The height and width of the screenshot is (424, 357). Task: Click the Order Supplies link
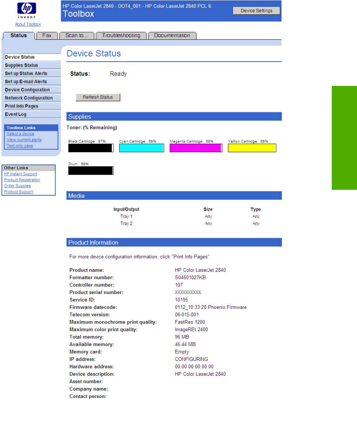pos(17,186)
